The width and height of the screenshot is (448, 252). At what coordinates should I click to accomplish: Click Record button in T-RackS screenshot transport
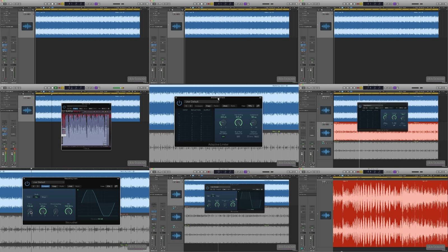[59, 88]
